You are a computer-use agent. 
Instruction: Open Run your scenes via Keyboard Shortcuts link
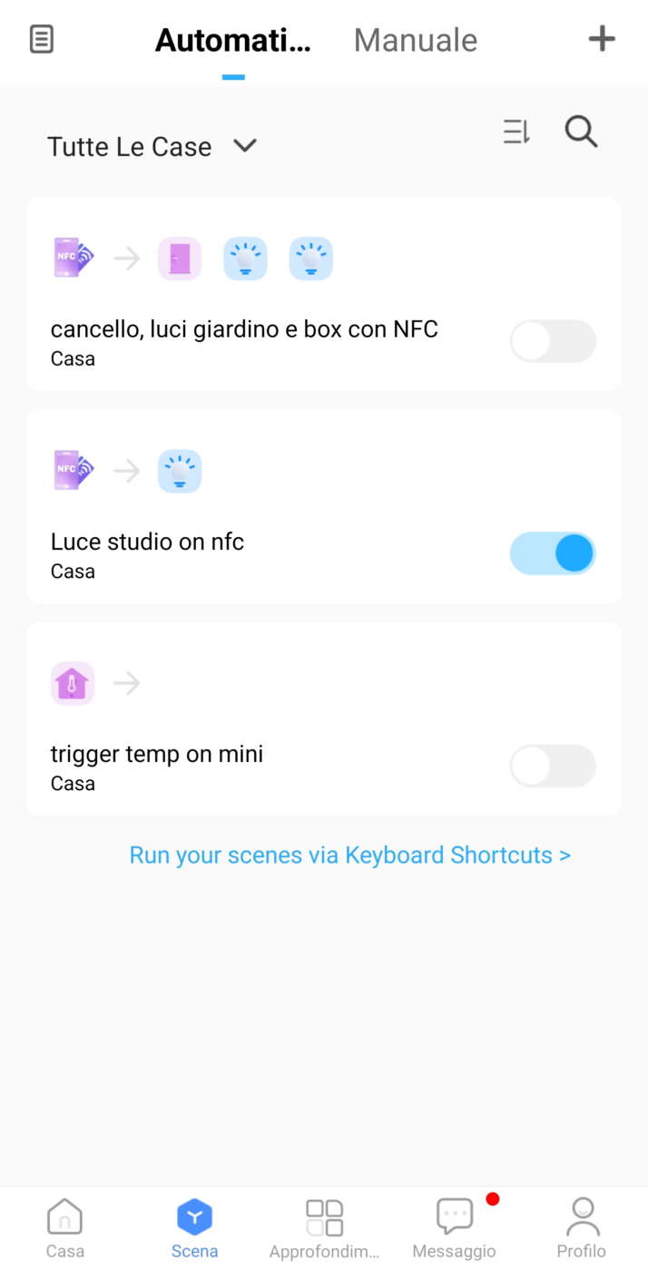[349, 855]
